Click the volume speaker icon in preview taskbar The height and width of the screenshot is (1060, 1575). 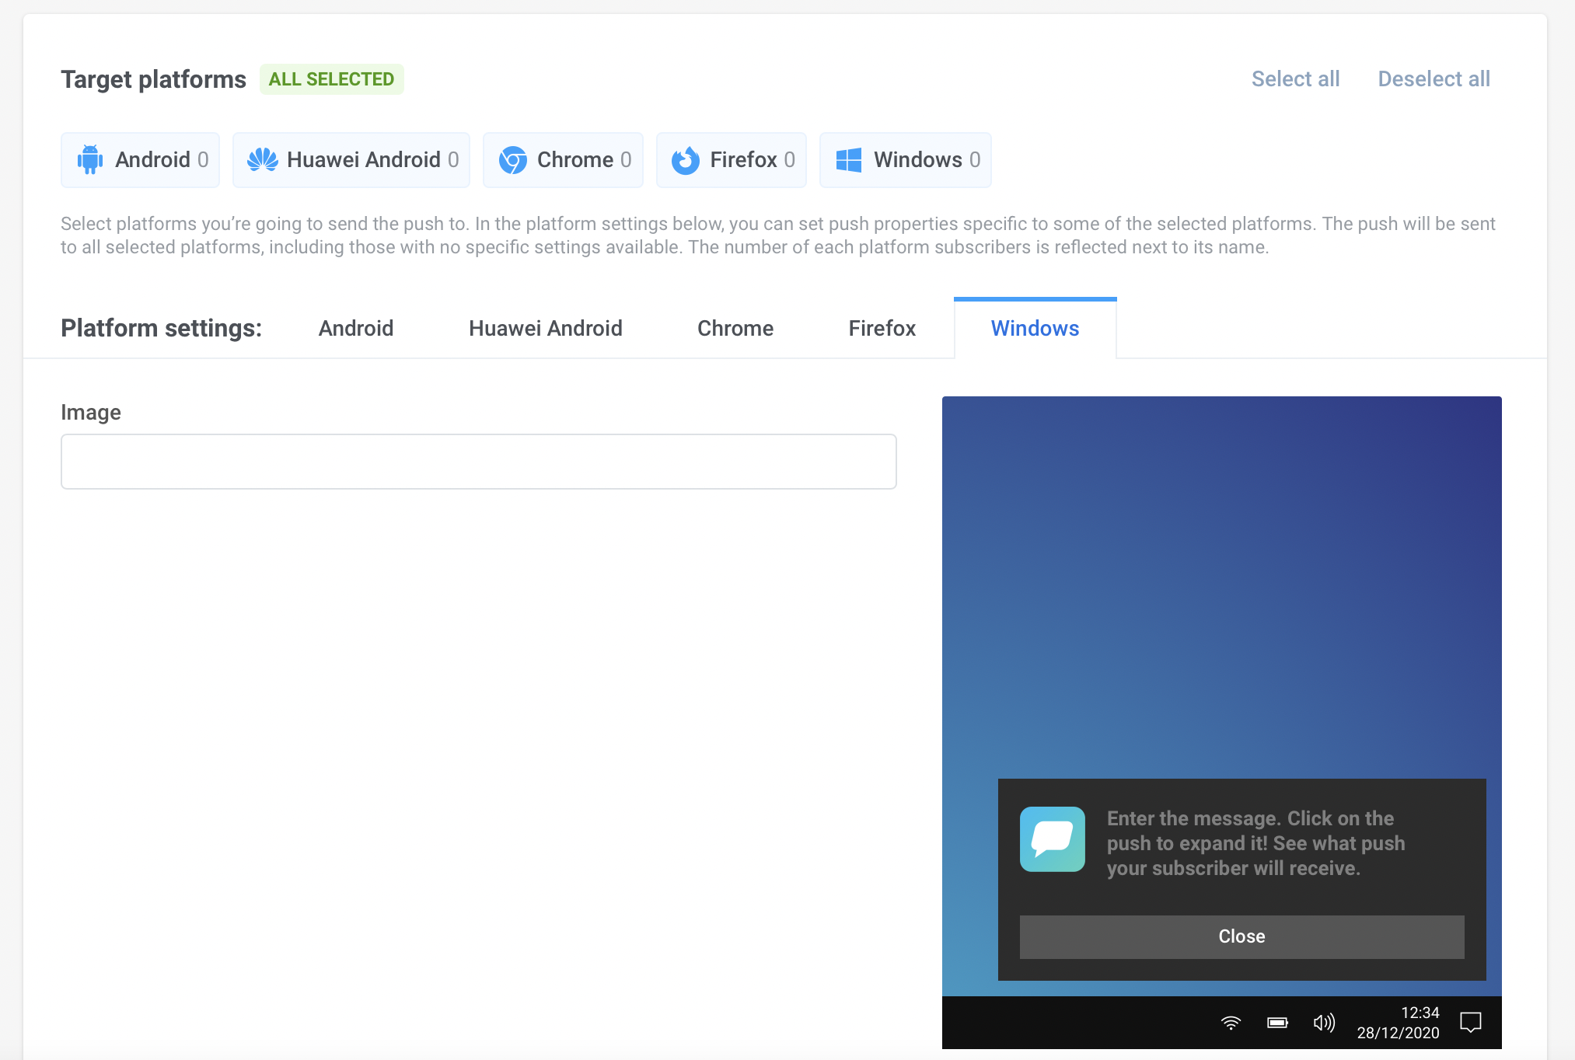pos(1324,1023)
